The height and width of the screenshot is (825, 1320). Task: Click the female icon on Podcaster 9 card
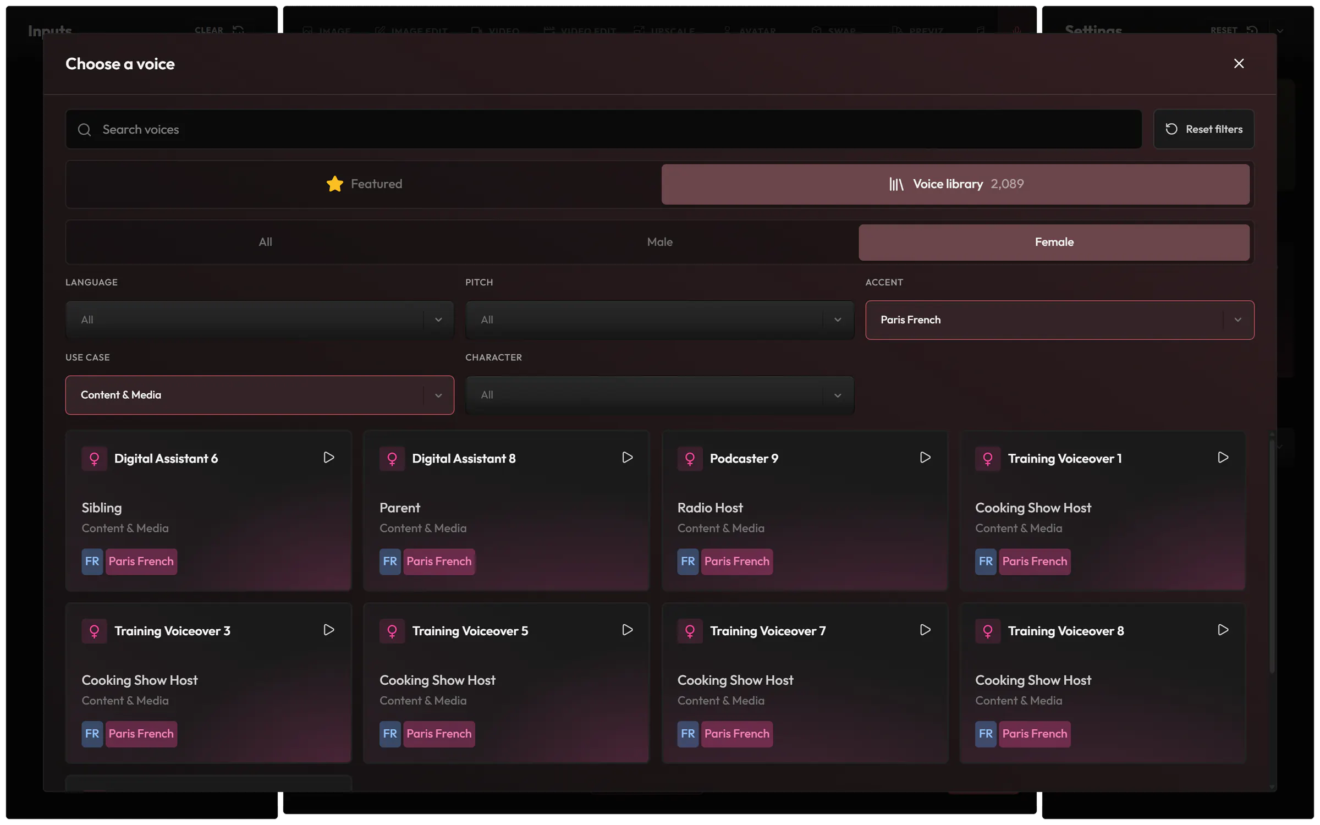point(690,459)
